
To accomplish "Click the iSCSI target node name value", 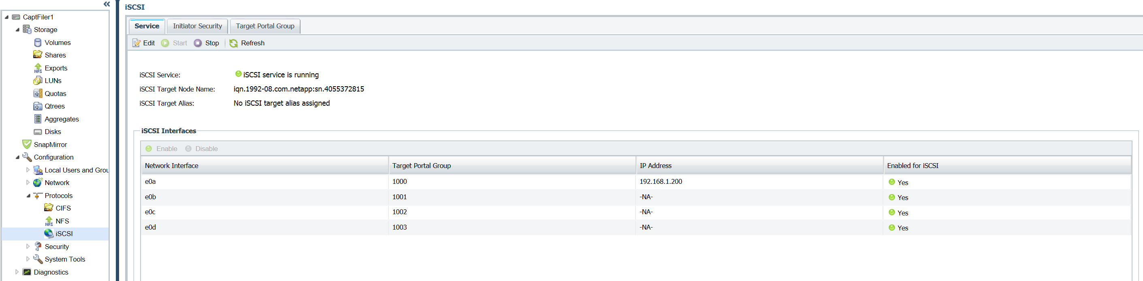I will [299, 89].
